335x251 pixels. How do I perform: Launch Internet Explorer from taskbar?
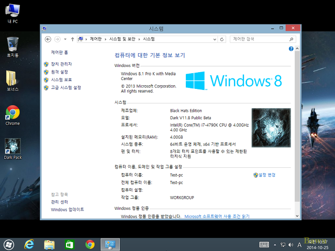pyautogui.click(x=29, y=244)
